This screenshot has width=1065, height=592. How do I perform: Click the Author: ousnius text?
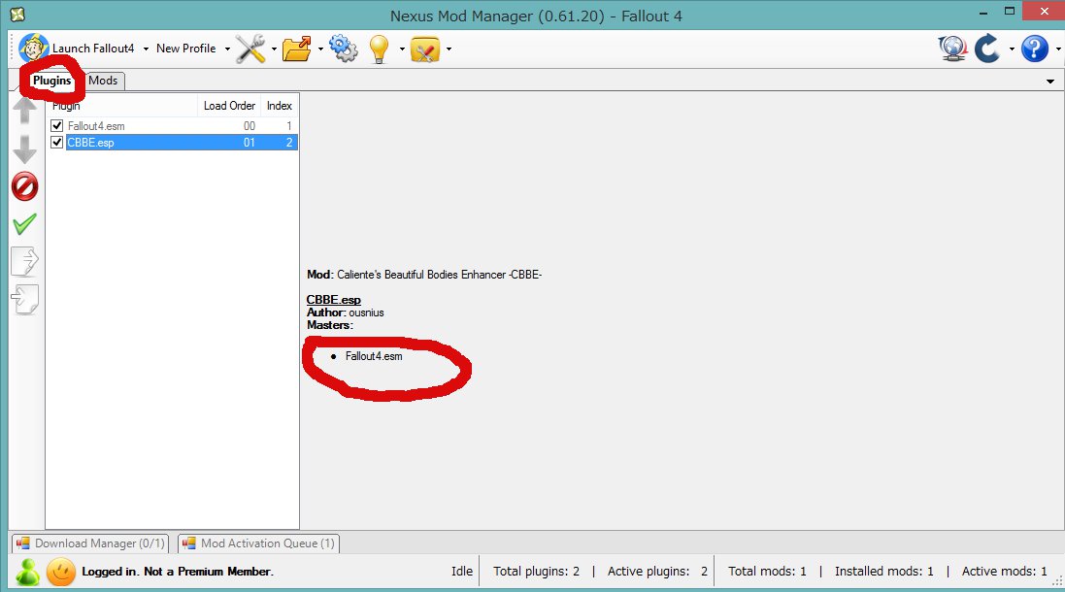pyautogui.click(x=345, y=312)
